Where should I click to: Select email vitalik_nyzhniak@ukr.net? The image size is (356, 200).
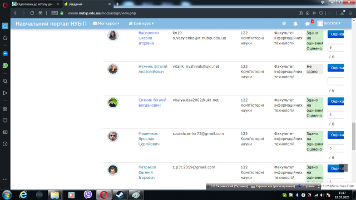(x=196, y=67)
